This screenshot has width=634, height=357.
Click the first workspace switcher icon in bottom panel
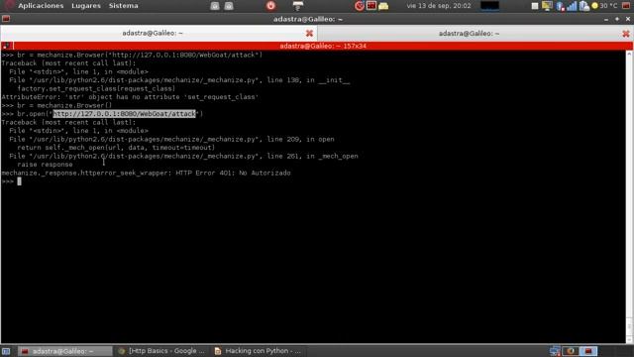(555, 351)
